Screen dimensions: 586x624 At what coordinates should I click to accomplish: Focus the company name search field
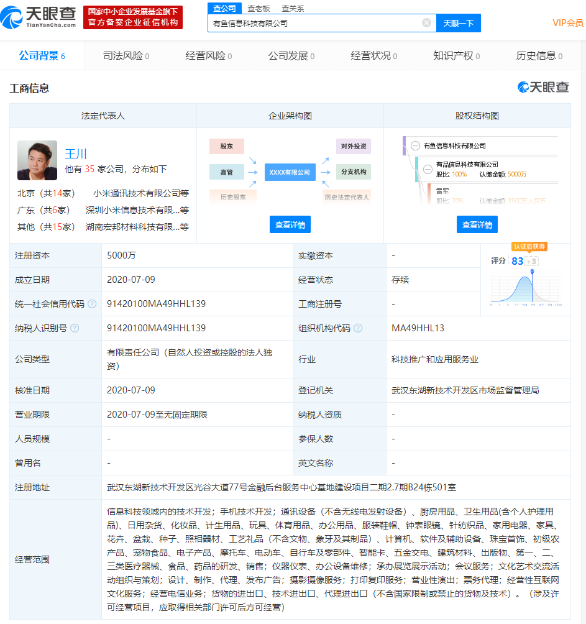coord(314,23)
